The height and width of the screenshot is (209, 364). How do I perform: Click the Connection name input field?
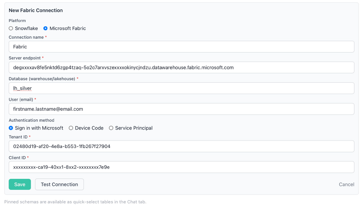[x=182, y=46]
